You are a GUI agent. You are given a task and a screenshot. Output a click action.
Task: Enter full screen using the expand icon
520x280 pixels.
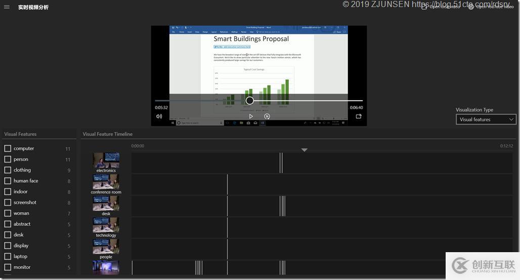(359, 116)
